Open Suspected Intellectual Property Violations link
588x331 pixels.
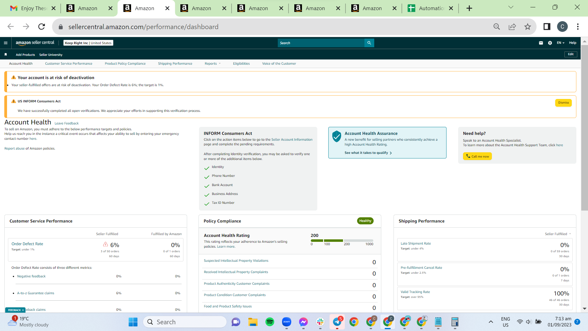tap(236, 261)
